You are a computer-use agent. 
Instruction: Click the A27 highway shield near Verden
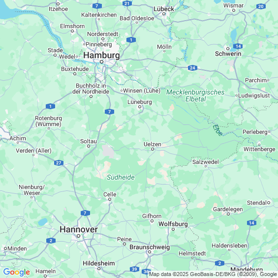tap(59, 163)
